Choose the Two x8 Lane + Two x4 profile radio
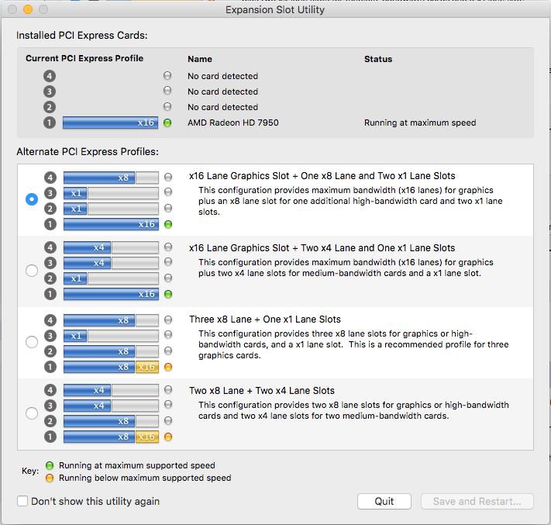The image size is (551, 525). pyautogui.click(x=32, y=413)
